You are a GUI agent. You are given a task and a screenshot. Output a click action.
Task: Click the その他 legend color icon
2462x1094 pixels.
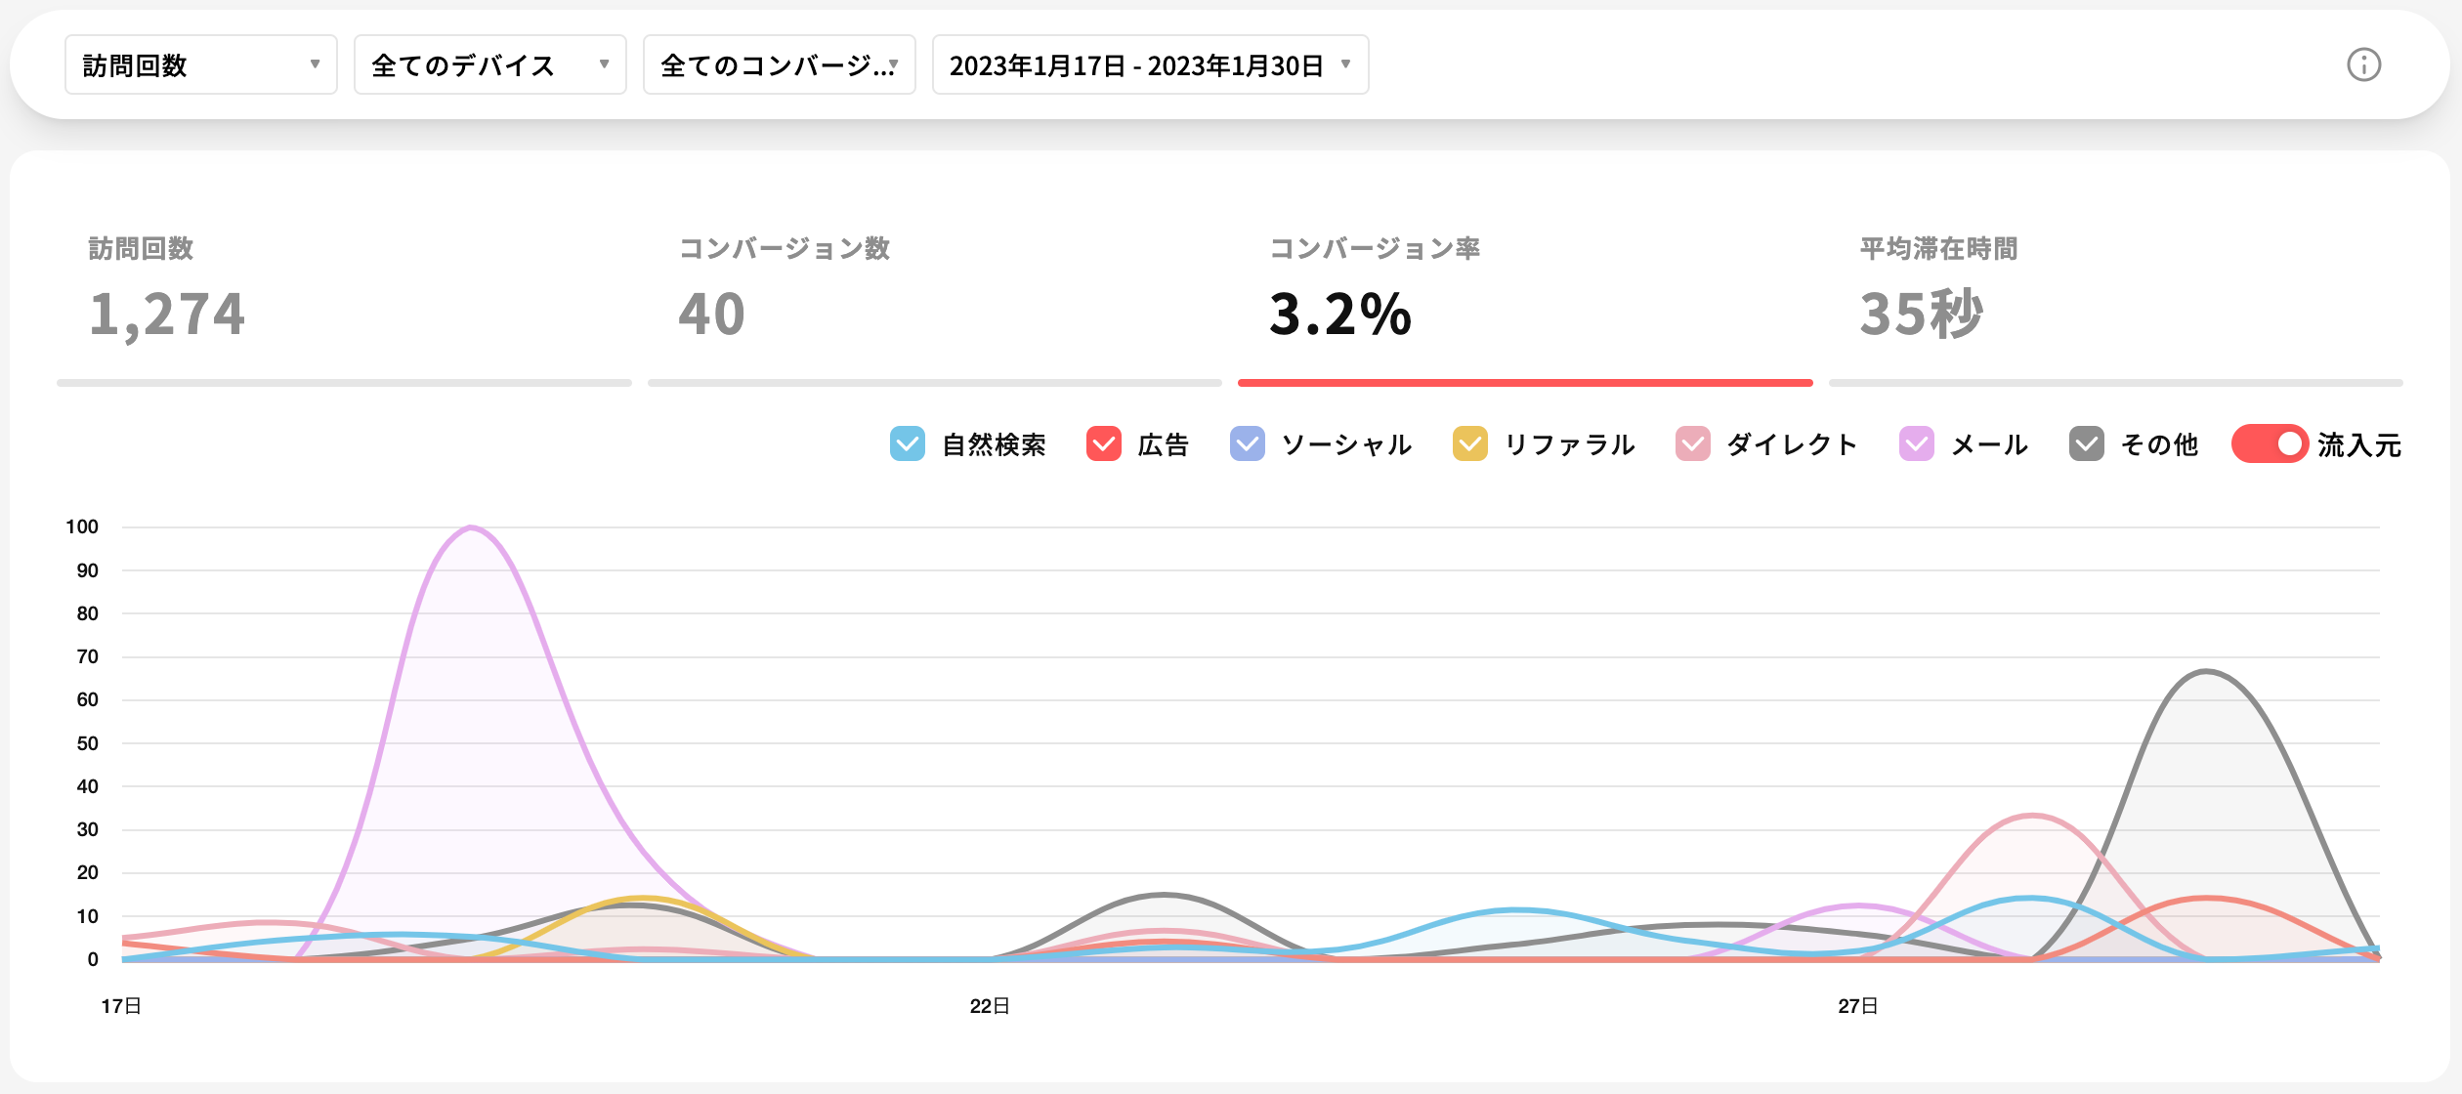[x=2087, y=444]
